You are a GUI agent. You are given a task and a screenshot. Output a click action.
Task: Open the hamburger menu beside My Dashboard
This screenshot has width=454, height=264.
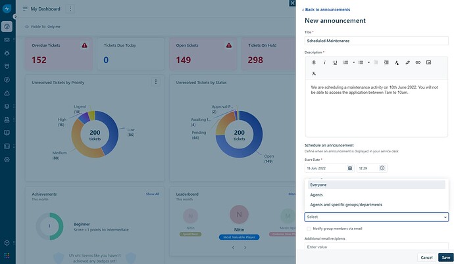25,9
